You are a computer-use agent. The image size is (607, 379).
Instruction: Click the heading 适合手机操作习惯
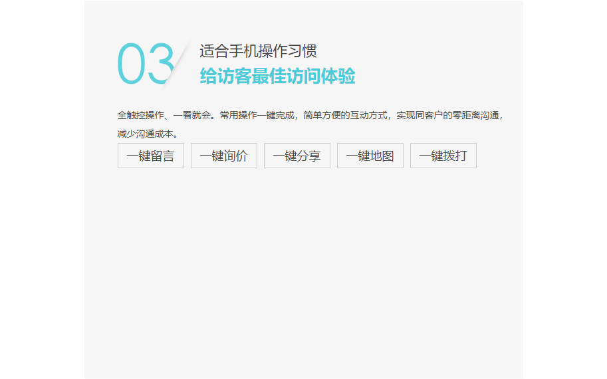pos(258,51)
